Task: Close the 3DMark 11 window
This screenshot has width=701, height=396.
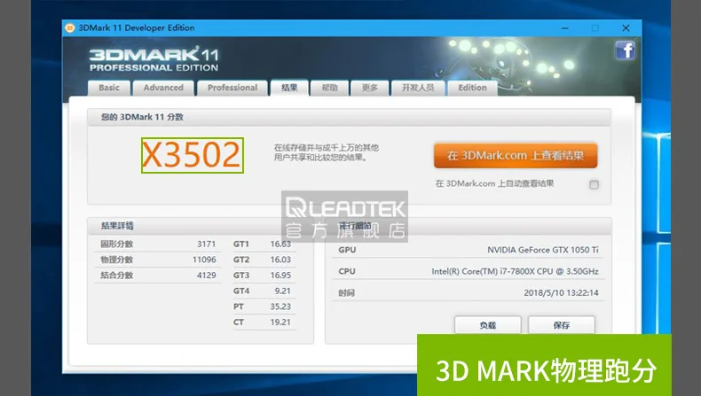Action: pos(626,27)
